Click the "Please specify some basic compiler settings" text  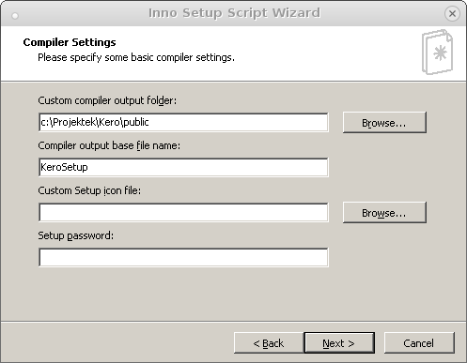[x=136, y=57]
